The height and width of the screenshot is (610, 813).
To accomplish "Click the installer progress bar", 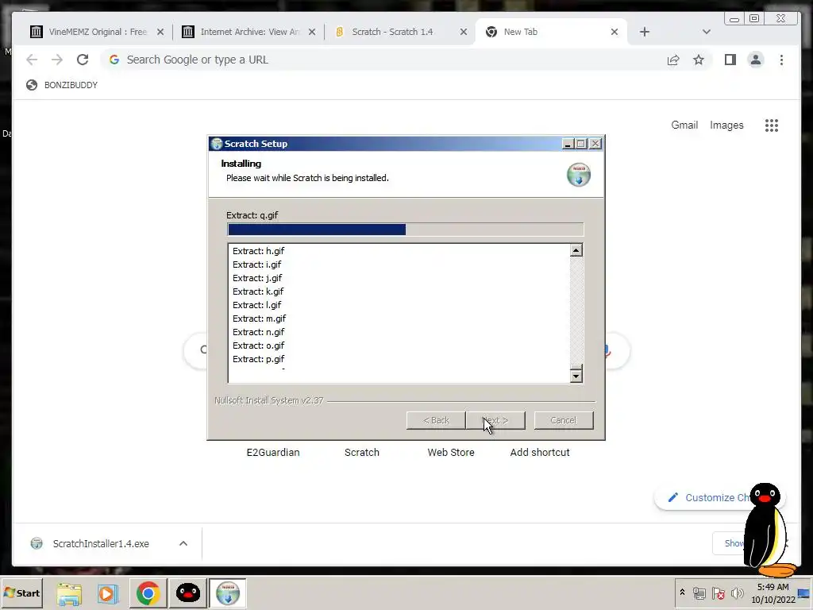I will click(x=406, y=230).
